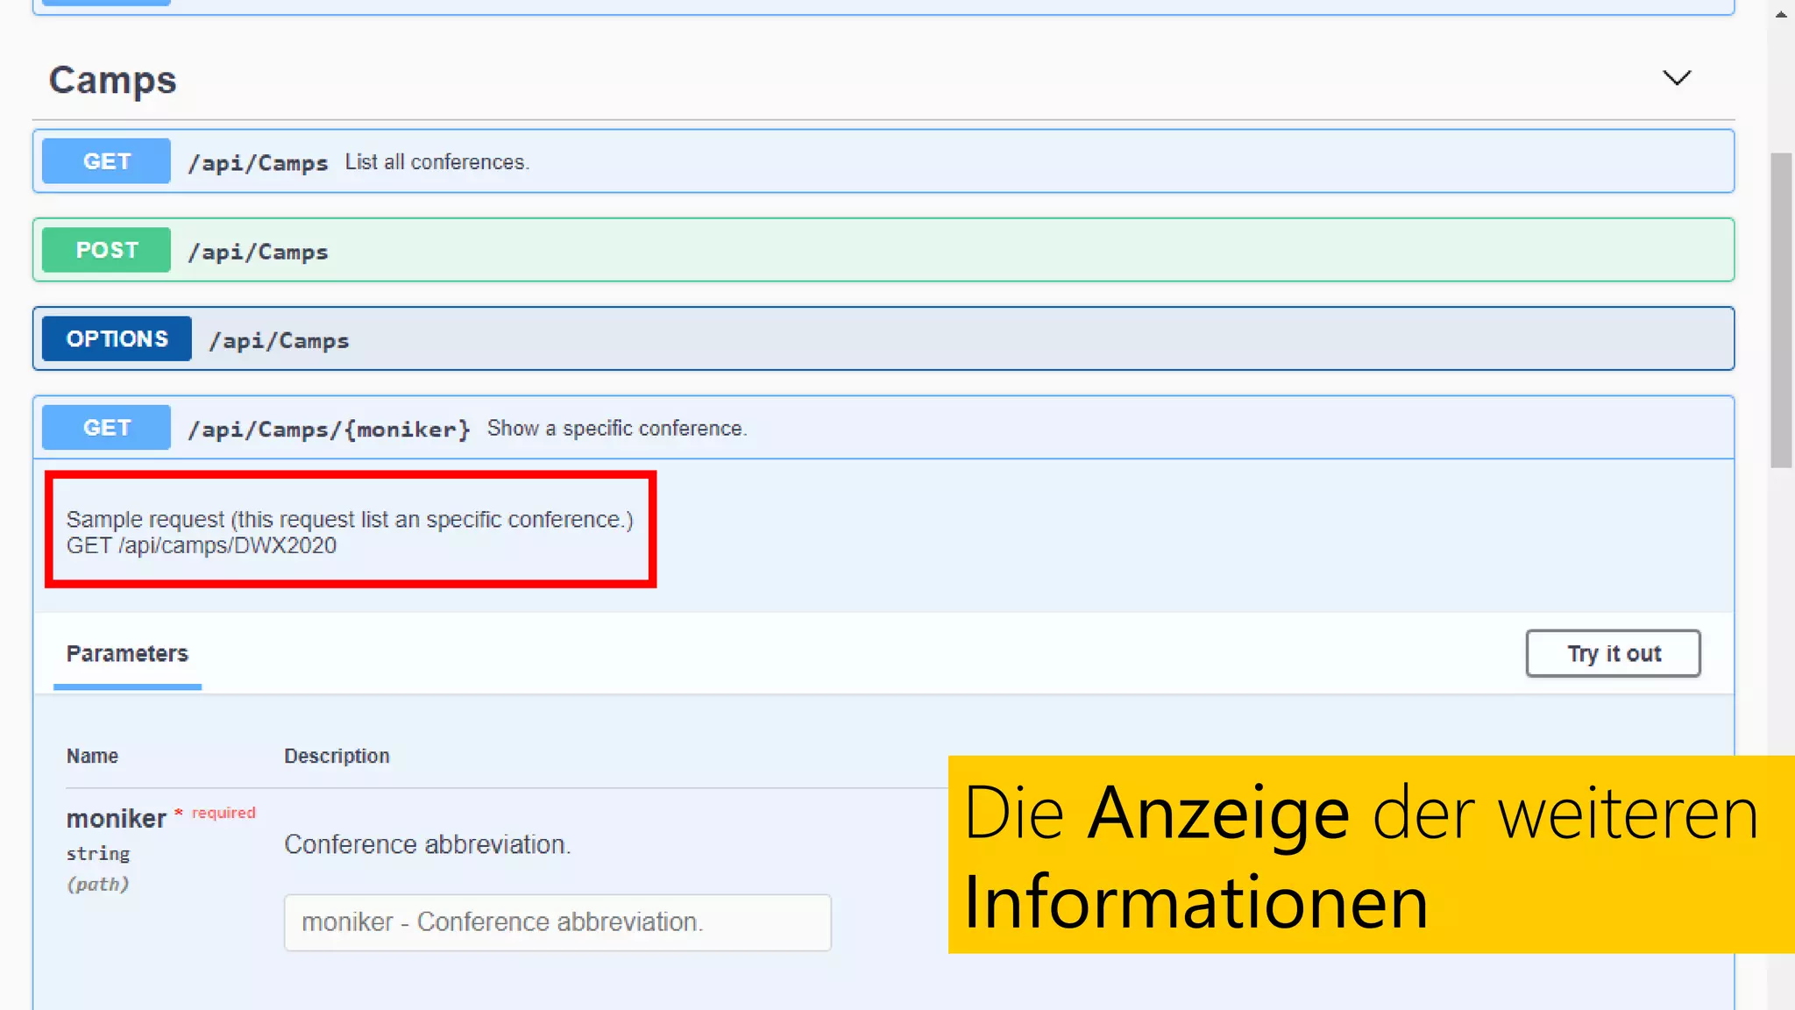The width and height of the screenshot is (1795, 1010).
Task: Collapse the Camps section with chevron
Action: tap(1677, 78)
